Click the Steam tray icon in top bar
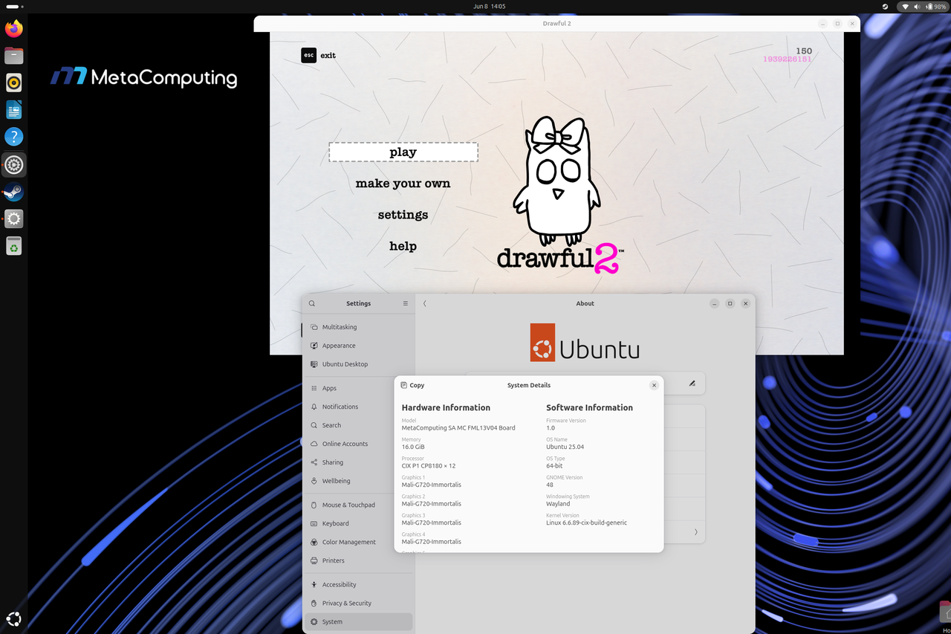The width and height of the screenshot is (951, 634). point(885,7)
